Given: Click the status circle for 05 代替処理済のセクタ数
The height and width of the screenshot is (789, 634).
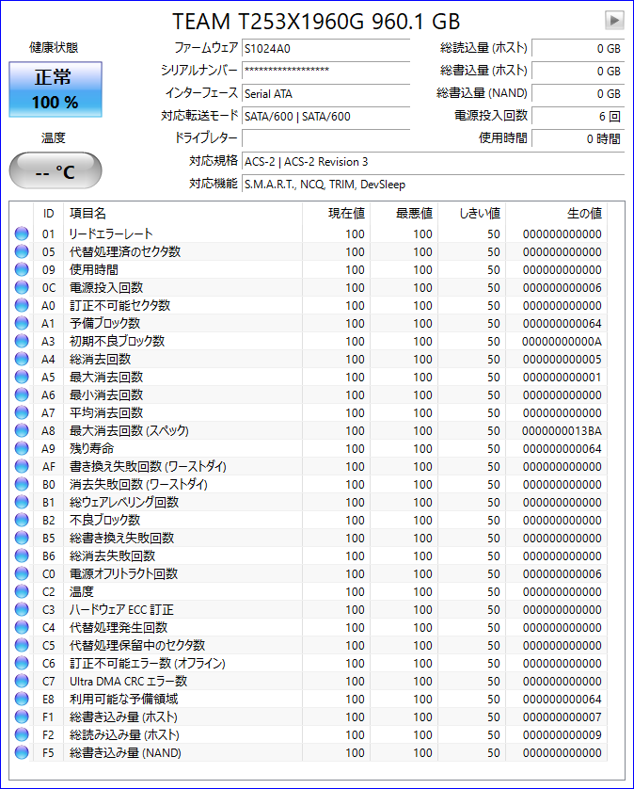Looking at the screenshot, I should (22, 251).
